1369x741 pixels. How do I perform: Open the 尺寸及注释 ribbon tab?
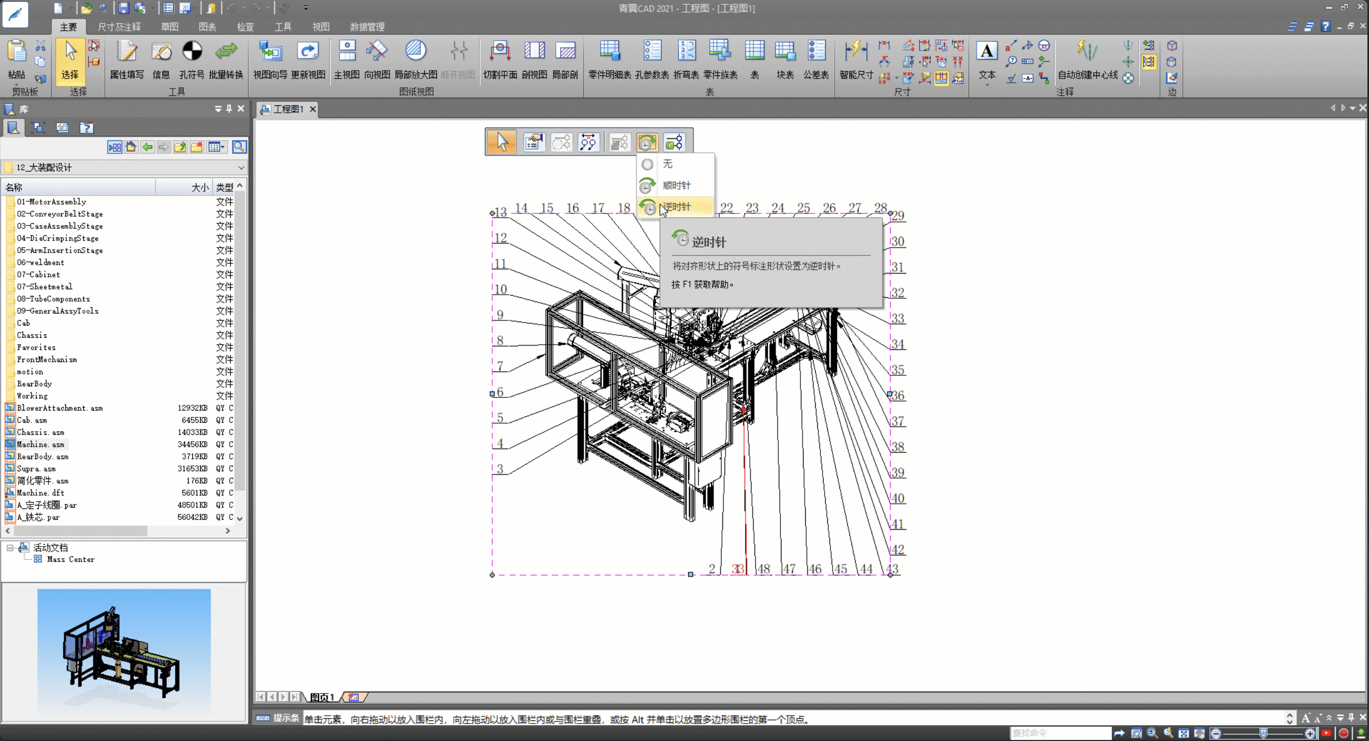pyautogui.click(x=119, y=26)
